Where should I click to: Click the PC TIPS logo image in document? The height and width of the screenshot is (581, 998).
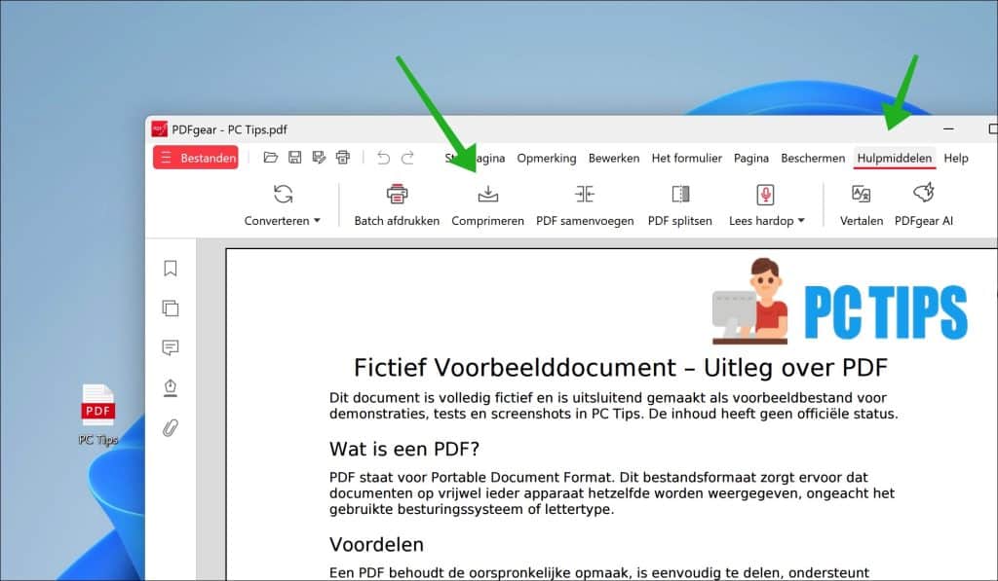point(839,302)
